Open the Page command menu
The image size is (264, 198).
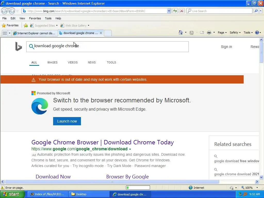pos(222,32)
